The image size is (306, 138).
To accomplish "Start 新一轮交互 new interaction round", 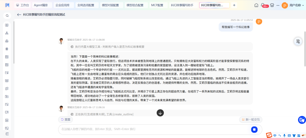I will click(x=251, y=120).
